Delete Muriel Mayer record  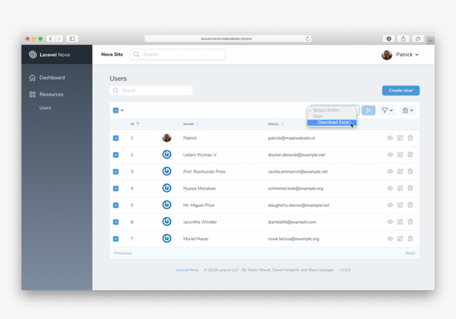[410, 238]
